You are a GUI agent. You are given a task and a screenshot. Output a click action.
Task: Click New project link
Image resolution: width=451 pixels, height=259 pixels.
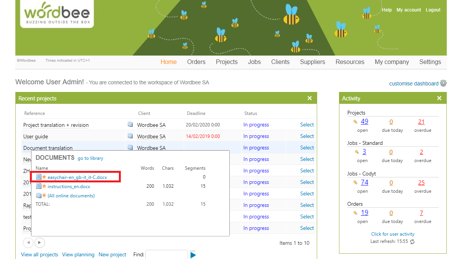click(112, 254)
